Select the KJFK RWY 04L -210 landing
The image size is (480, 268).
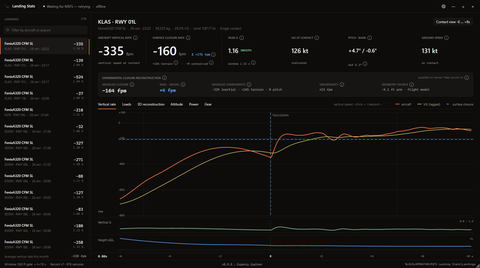pyautogui.click(x=45, y=112)
